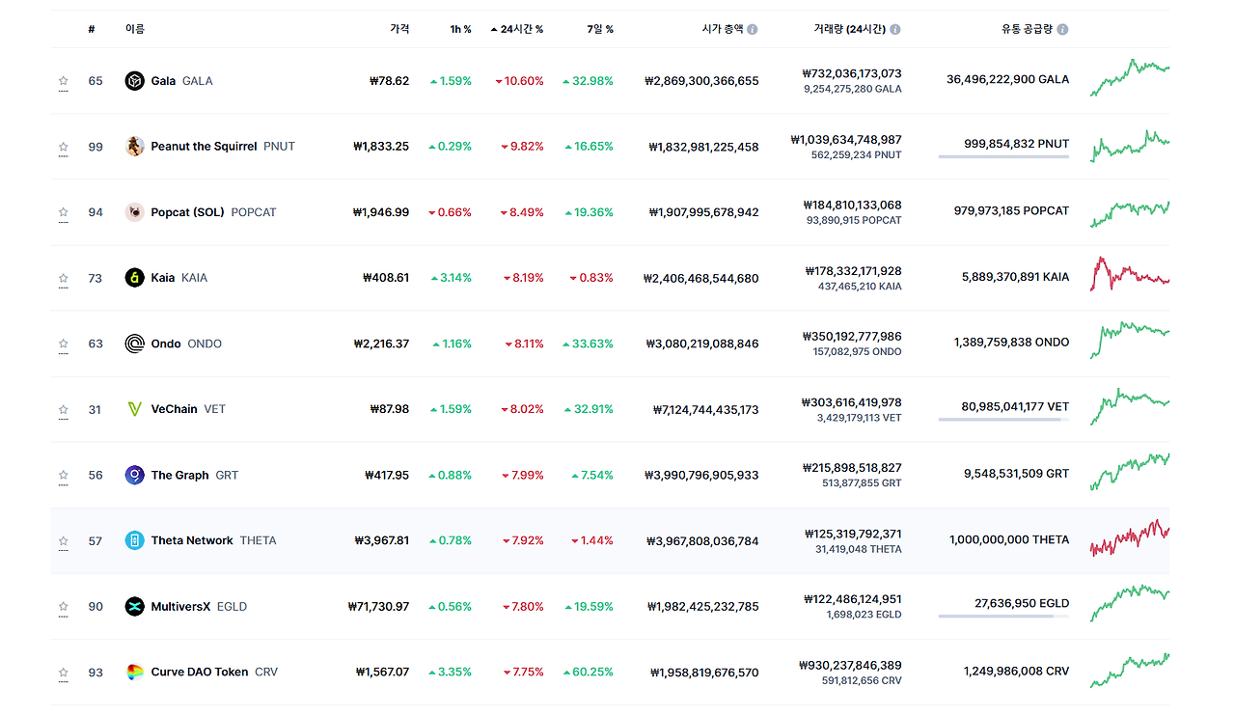
Task: Click the Gala coin logo
Action: click(x=134, y=81)
